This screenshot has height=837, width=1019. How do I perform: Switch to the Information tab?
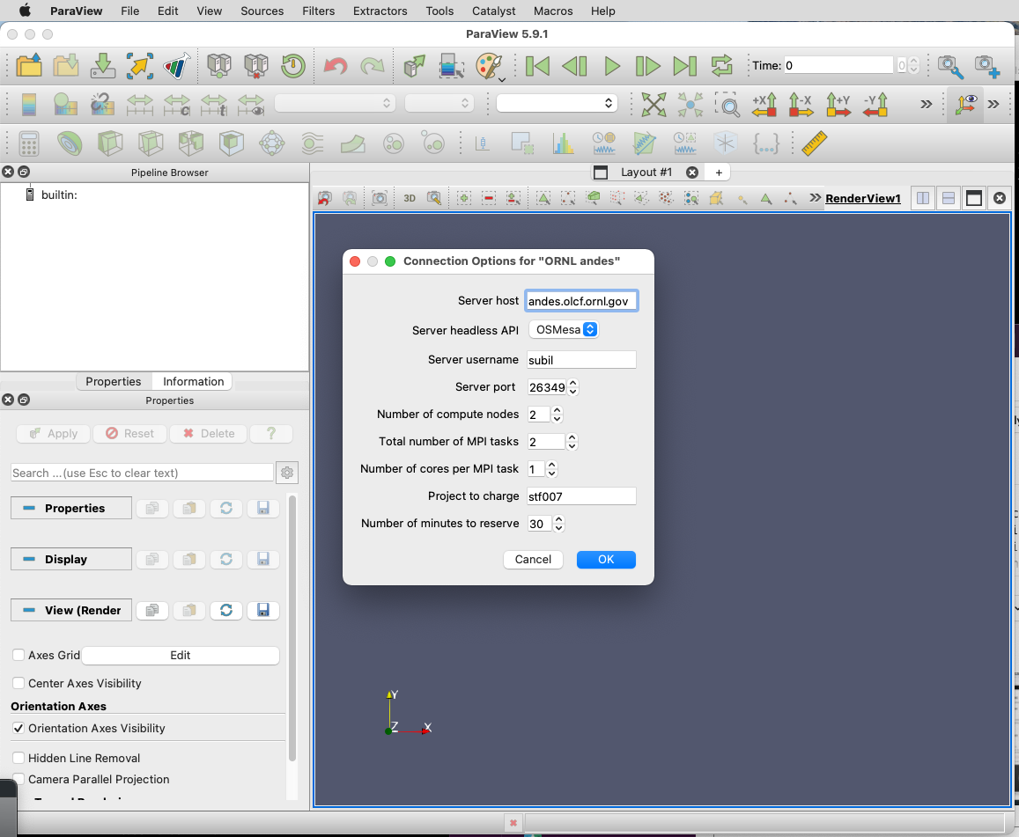click(193, 381)
